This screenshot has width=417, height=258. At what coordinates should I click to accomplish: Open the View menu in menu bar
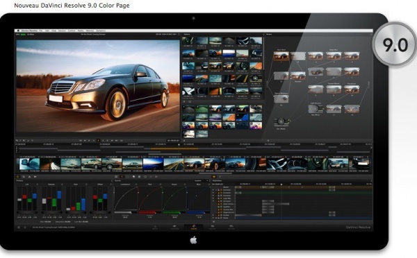click(54, 31)
